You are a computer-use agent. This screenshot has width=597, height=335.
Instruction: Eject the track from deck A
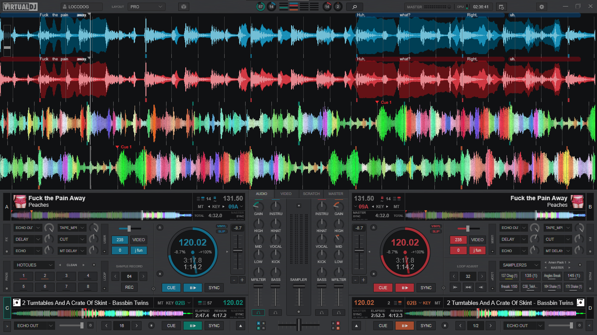(x=160, y=227)
